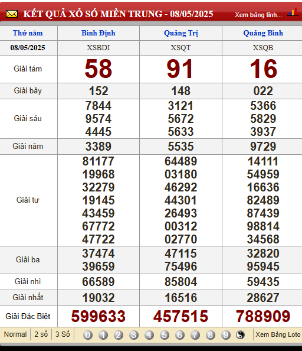Click Giải năm number 9729
The height and width of the screenshot is (351, 302).
click(x=263, y=147)
